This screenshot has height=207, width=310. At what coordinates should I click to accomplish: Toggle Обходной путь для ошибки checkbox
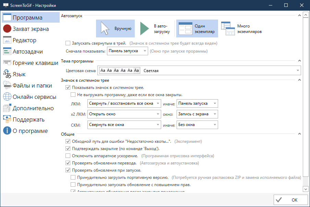coord(68,141)
